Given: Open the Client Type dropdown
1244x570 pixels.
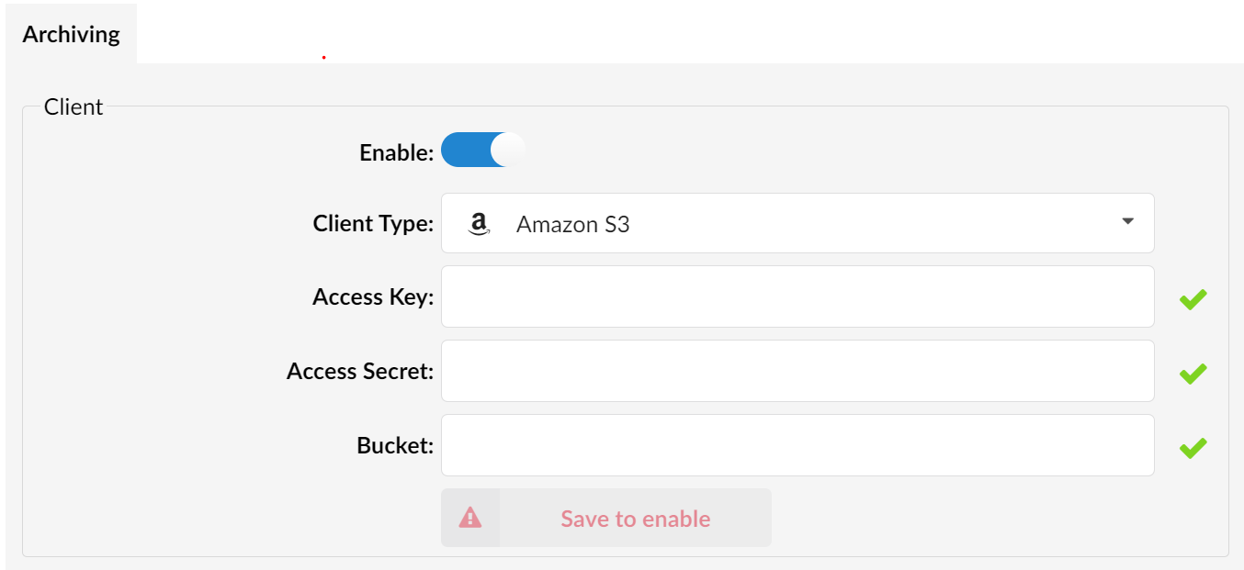Looking at the screenshot, I should click(797, 223).
